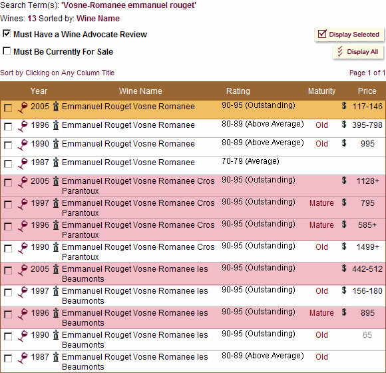Check the 1990 Vosne Romanee row box
Screen dimensions: 386x373
point(8,145)
